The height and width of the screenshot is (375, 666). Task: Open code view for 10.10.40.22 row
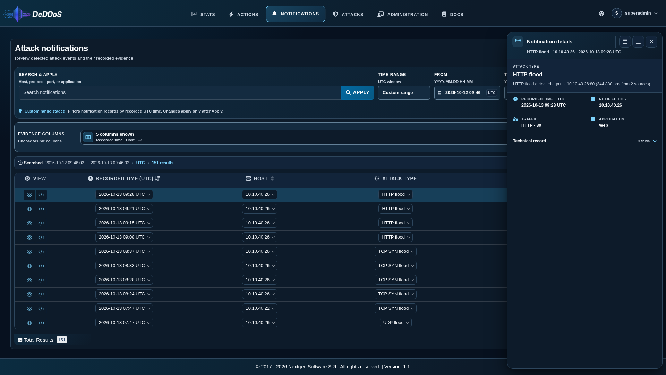click(x=41, y=309)
